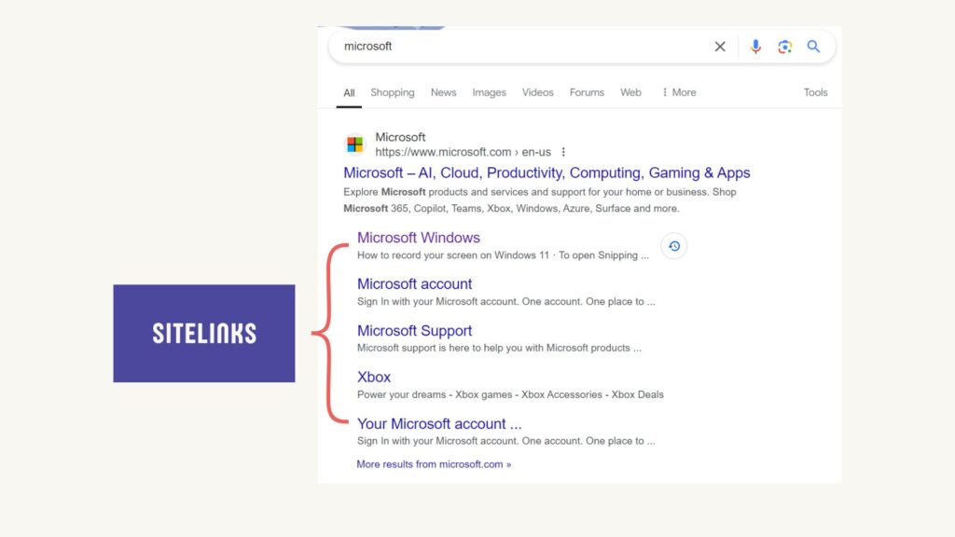Switch to the News tab
This screenshot has height=537, width=955.
(x=443, y=92)
